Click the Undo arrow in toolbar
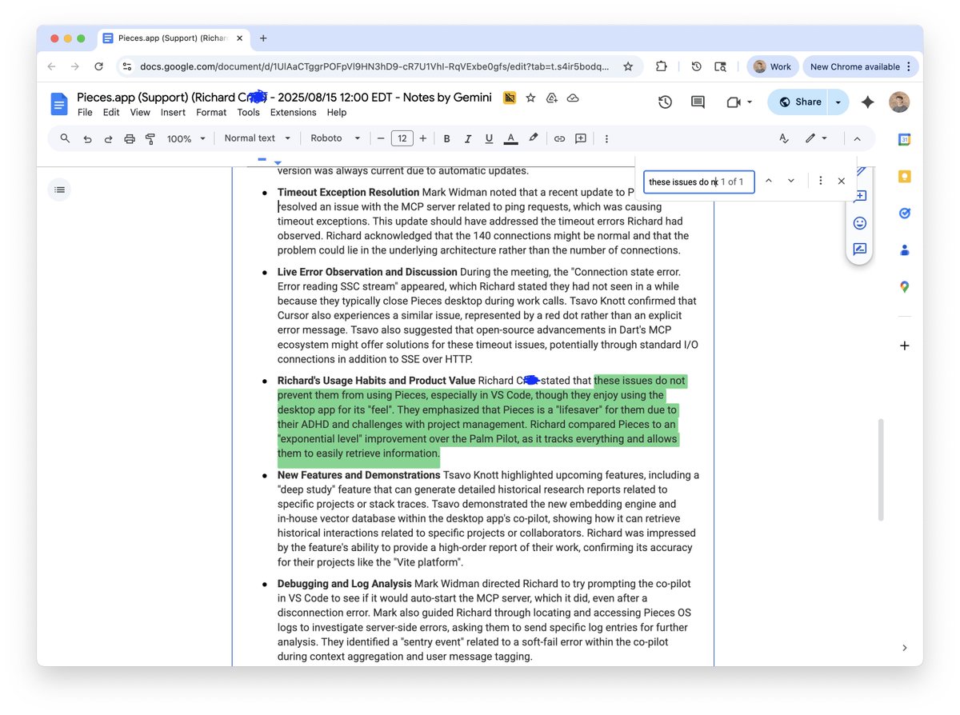Image resolution: width=960 pixels, height=715 pixels. pos(87,138)
